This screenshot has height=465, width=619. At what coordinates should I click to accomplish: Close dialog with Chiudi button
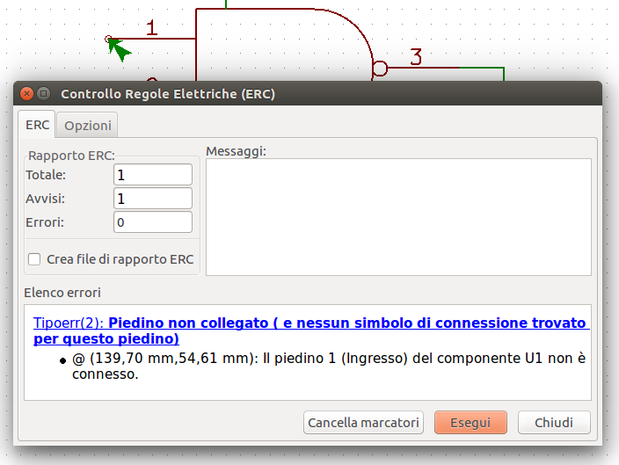point(554,423)
